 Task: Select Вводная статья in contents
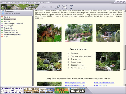pos(10,19)
